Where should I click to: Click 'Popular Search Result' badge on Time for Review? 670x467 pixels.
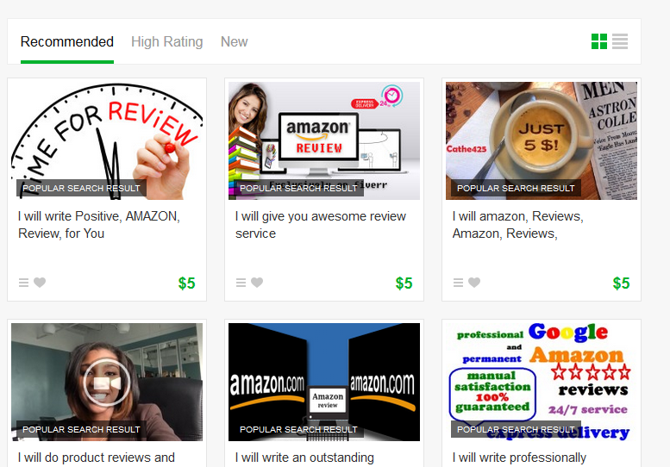(81, 188)
